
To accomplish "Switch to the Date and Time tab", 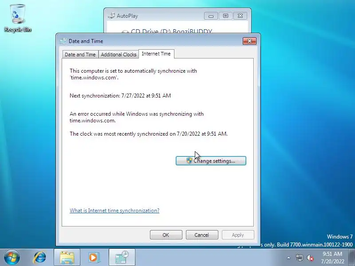I will pyautogui.click(x=80, y=55).
